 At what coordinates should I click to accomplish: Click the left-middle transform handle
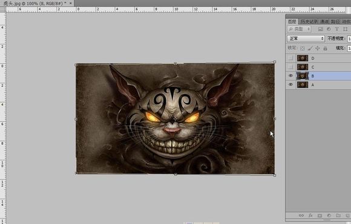pyautogui.click(x=76, y=119)
